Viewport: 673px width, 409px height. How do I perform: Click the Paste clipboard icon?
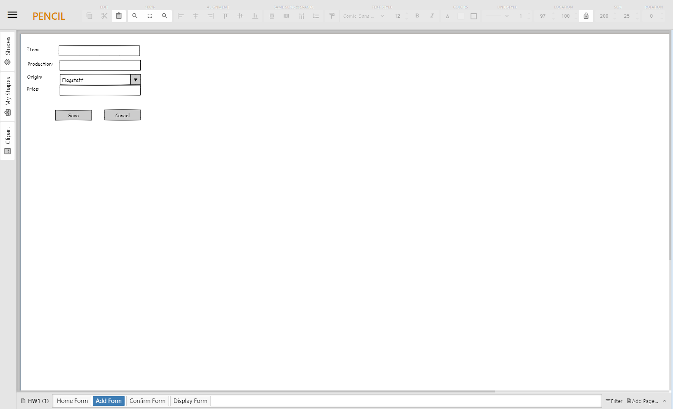pyautogui.click(x=119, y=16)
